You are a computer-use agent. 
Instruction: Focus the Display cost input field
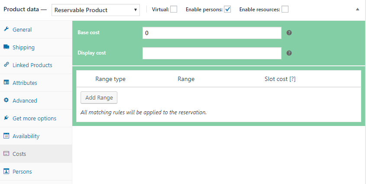(x=212, y=53)
